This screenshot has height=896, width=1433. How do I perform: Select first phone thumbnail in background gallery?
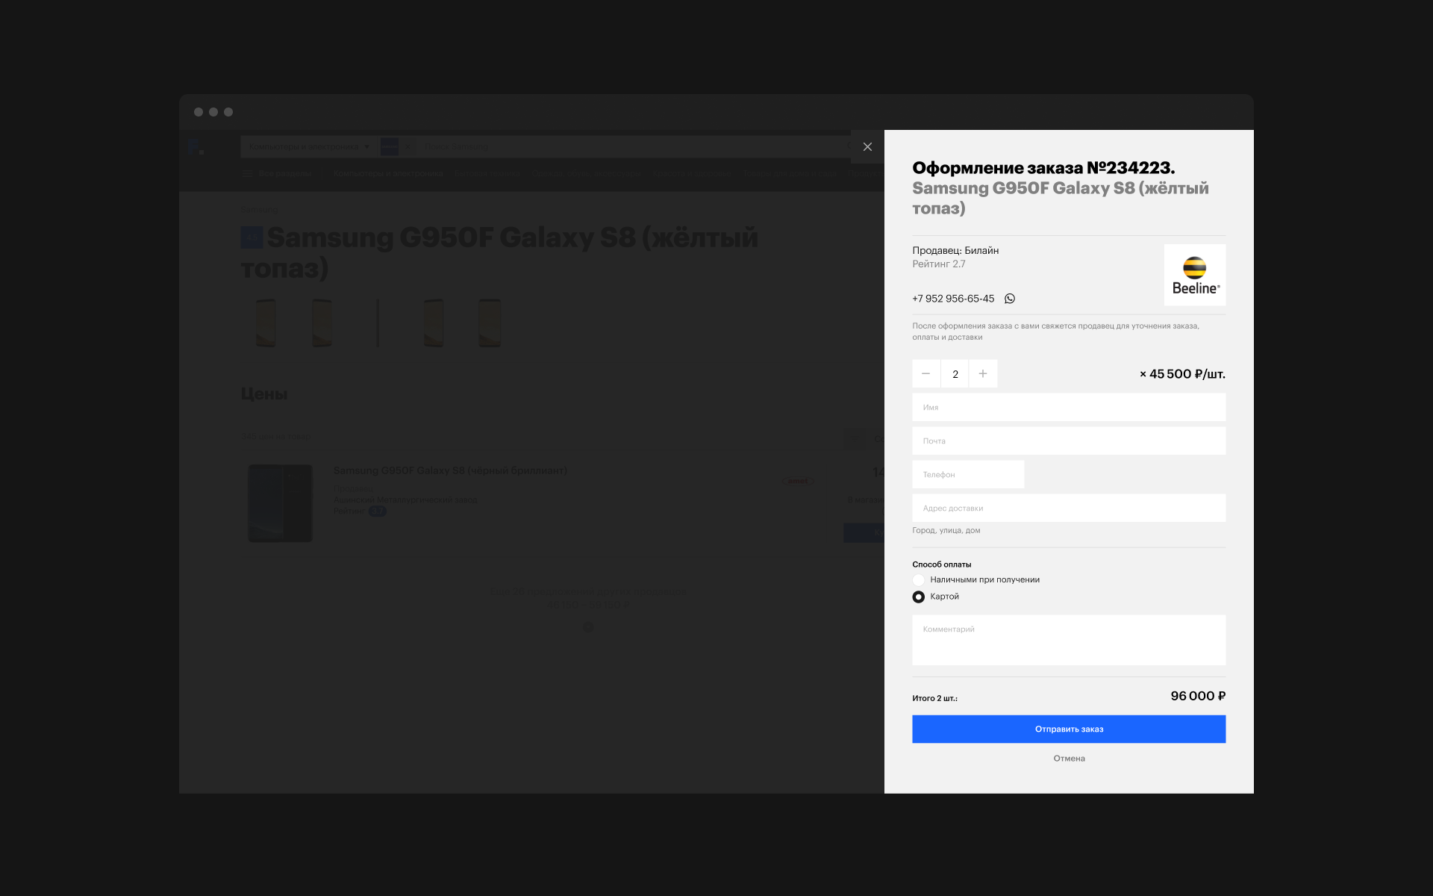[x=266, y=323]
